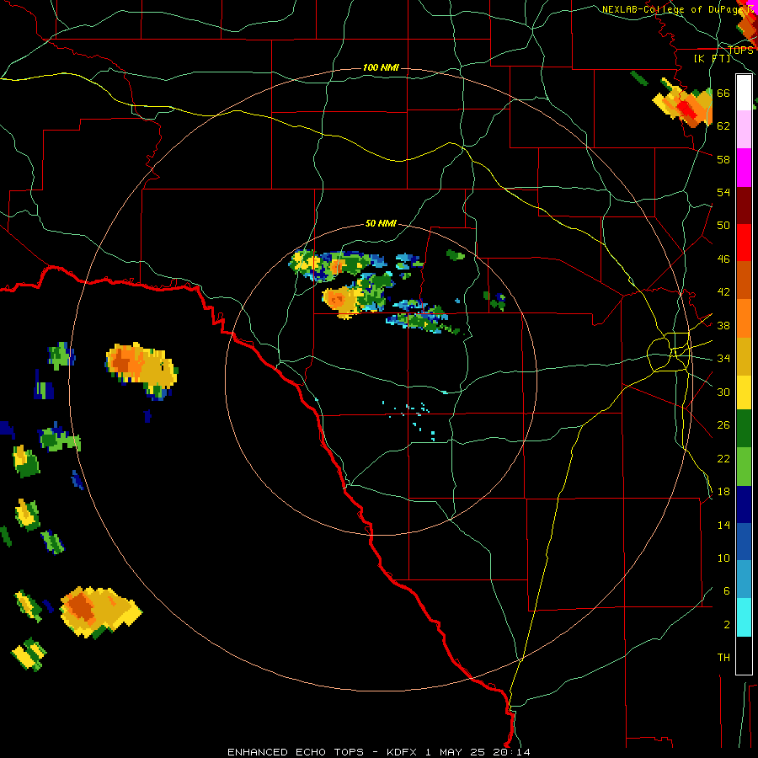Image resolution: width=758 pixels, height=758 pixels.
Task: Click the legend value "14"
Action: (x=723, y=525)
